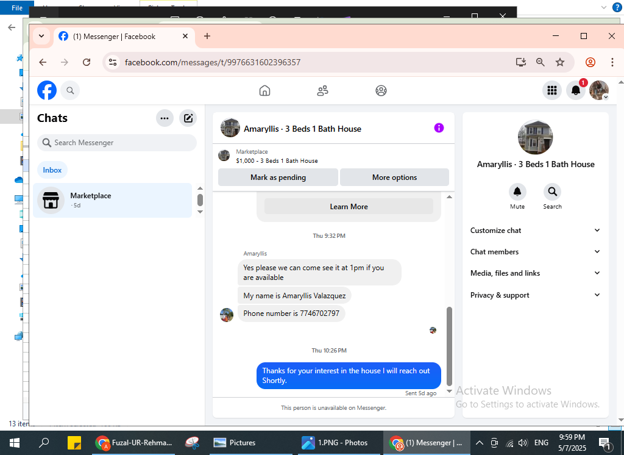Open Chrome three-dot menu
This screenshot has height=455, width=624.
[612, 62]
